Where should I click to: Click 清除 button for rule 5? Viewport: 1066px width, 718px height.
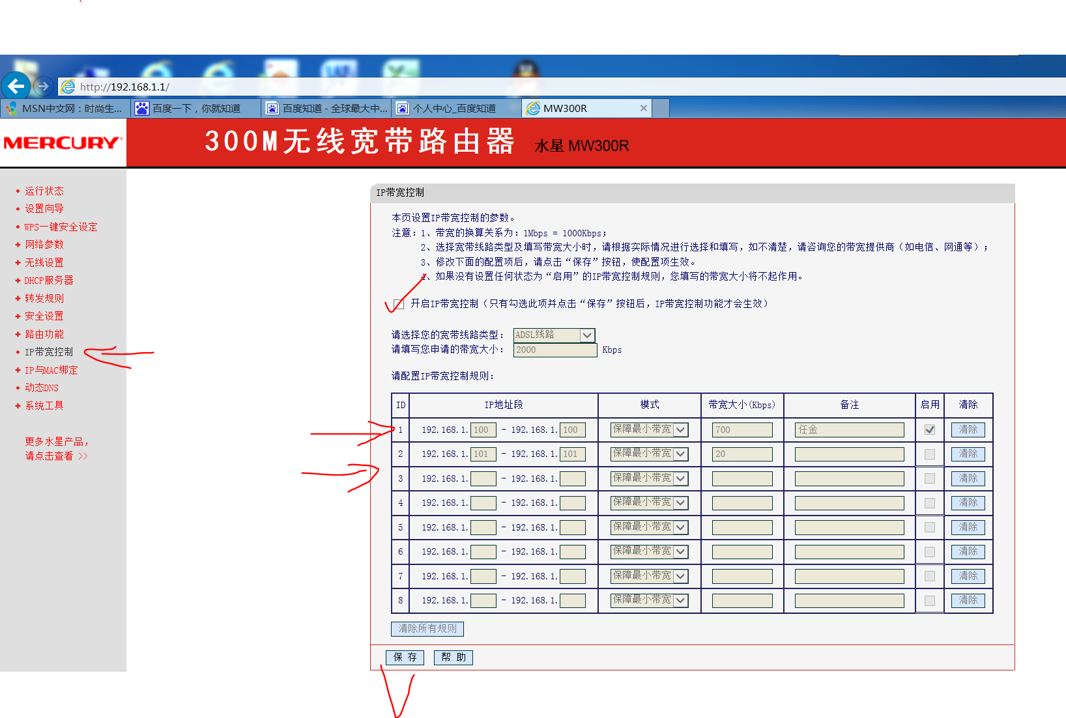[x=968, y=527]
